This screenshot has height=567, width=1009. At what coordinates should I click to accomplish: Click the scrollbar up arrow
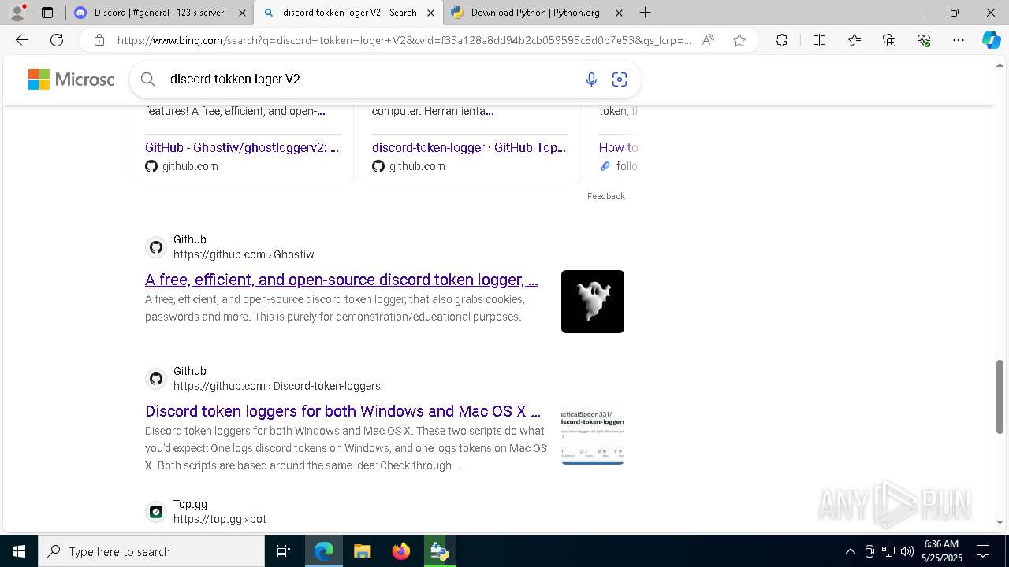tap(1000, 65)
